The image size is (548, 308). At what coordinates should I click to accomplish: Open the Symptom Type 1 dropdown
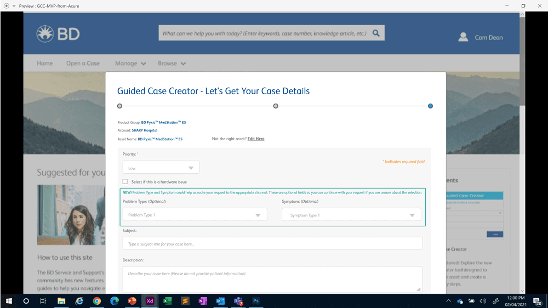point(351,215)
